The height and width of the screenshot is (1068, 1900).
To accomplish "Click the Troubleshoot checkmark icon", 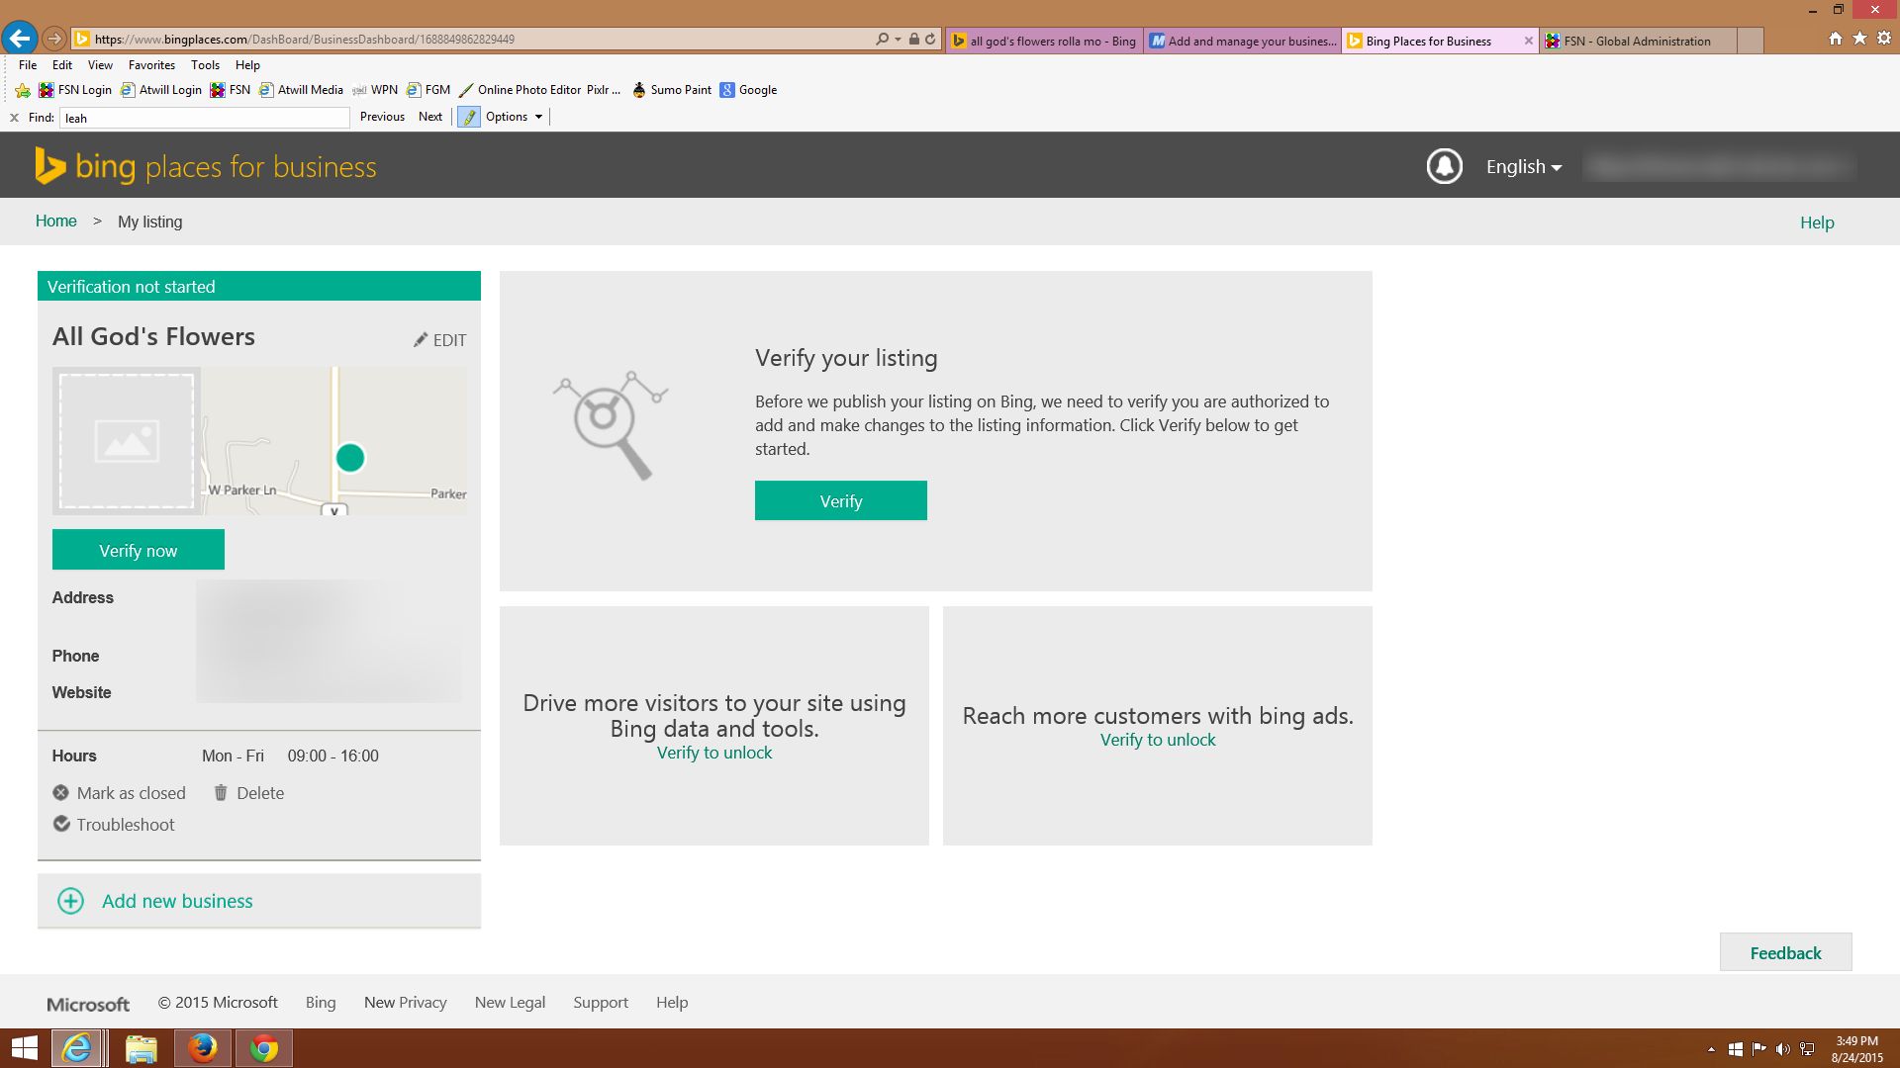I will (61, 825).
